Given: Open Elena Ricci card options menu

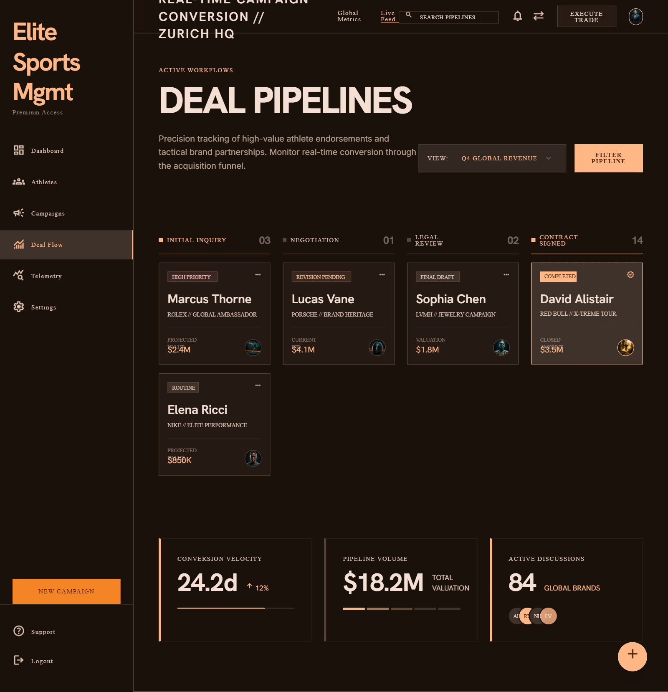Looking at the screenshot, I should coord(258,385).
